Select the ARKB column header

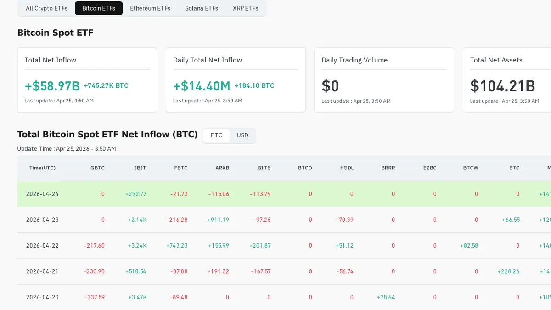pyautogui.click(x=222, y=168)
